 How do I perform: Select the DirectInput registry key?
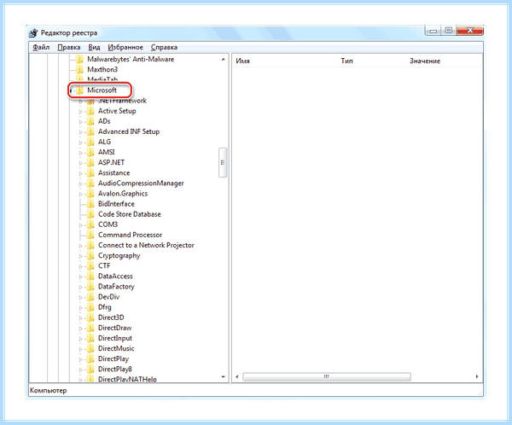[x=115, y=338]
